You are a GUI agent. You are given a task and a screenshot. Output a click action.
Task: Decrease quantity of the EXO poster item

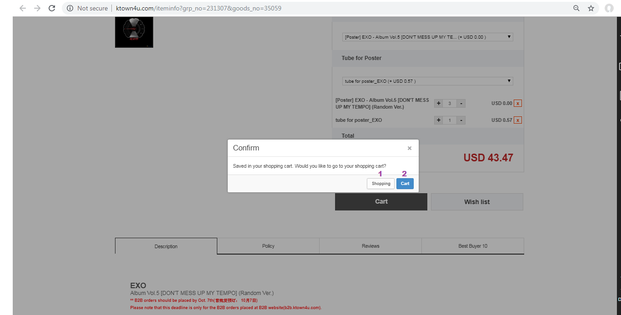(461, 104)
